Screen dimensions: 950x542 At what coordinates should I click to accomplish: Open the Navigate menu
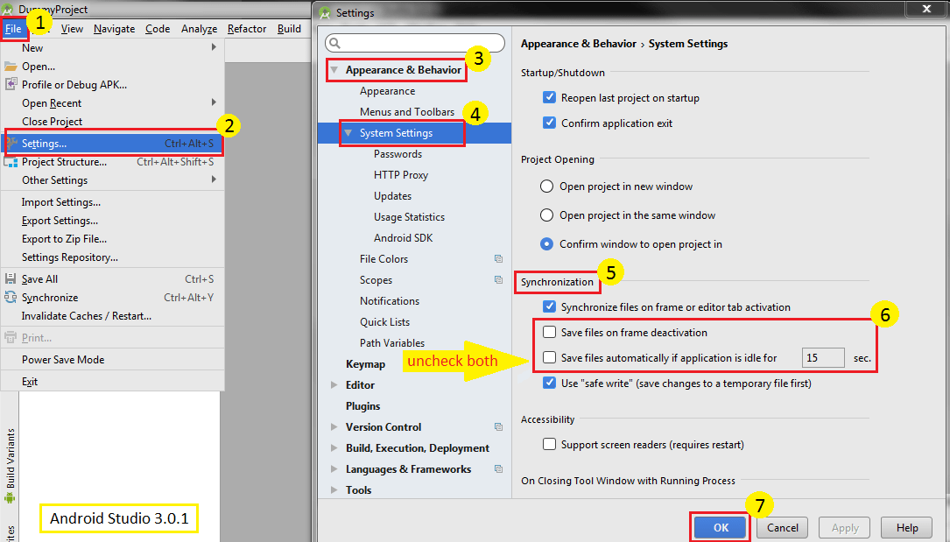pyautogui.click(x=114, y=29)
